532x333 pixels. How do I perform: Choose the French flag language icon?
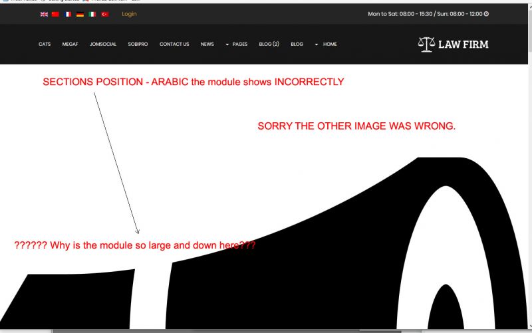coord(68,14)
